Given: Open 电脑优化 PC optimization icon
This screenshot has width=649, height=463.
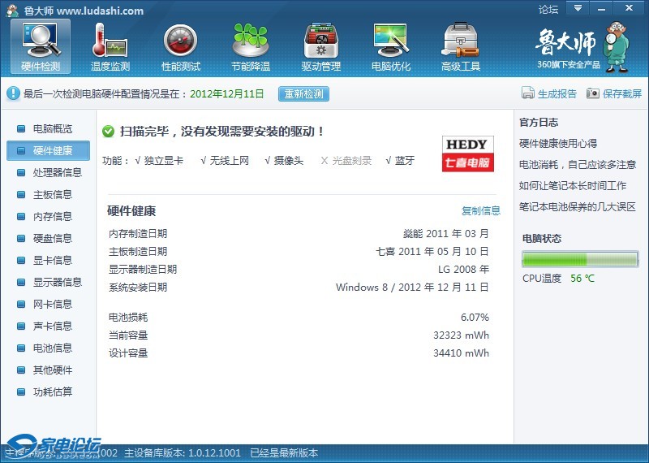Looking at the screenshot, I should click(390, 46).
